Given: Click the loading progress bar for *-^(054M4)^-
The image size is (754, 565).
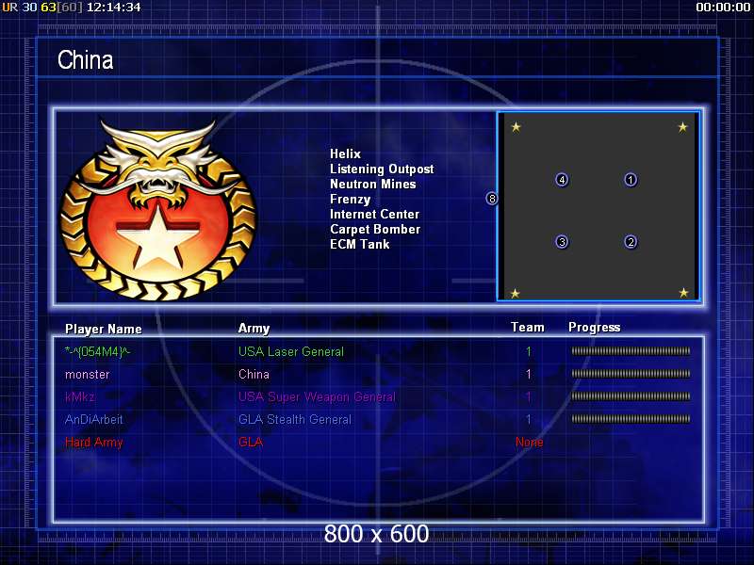Looking at the screenshot, I should 631,351.
